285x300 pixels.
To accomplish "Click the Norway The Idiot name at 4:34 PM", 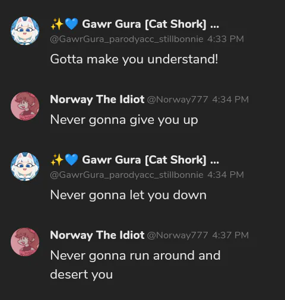I will 97,99.
